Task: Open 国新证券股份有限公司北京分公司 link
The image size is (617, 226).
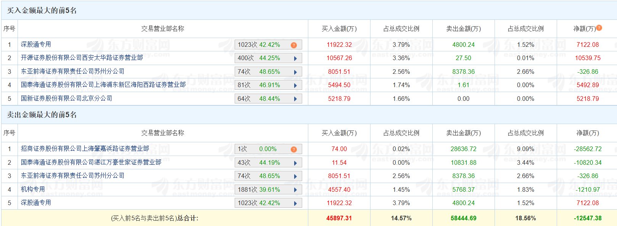Action: point(66,99)
